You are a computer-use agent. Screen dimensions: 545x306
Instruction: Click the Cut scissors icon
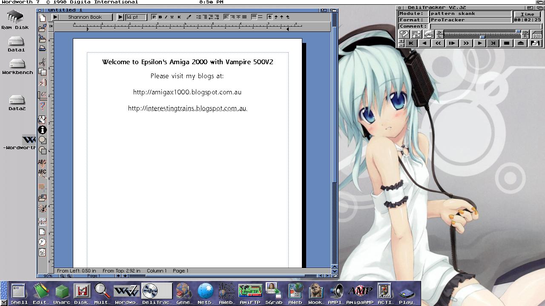pyautogui.click(x=42, y=62)
